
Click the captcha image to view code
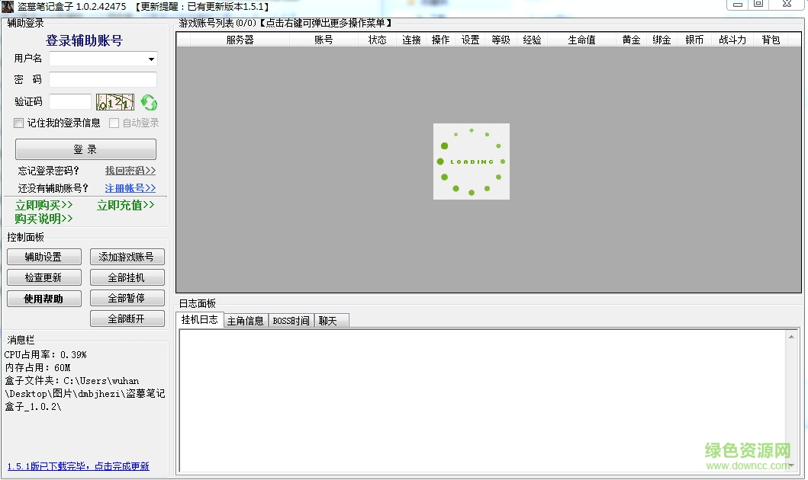point(114,101)
